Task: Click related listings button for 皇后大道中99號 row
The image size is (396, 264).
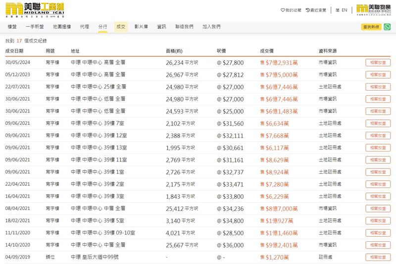Action: pyautogui.click(x=378, y=257)
